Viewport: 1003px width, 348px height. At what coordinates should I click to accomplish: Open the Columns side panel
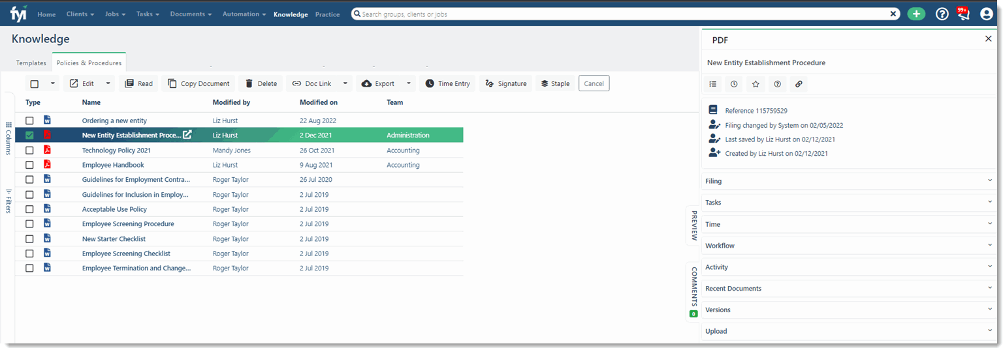click(x=8, y=138)
